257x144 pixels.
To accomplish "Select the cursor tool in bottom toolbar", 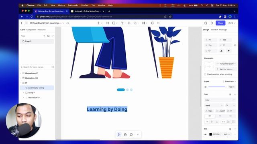I will pyautogui.click(x=119, y=134).
